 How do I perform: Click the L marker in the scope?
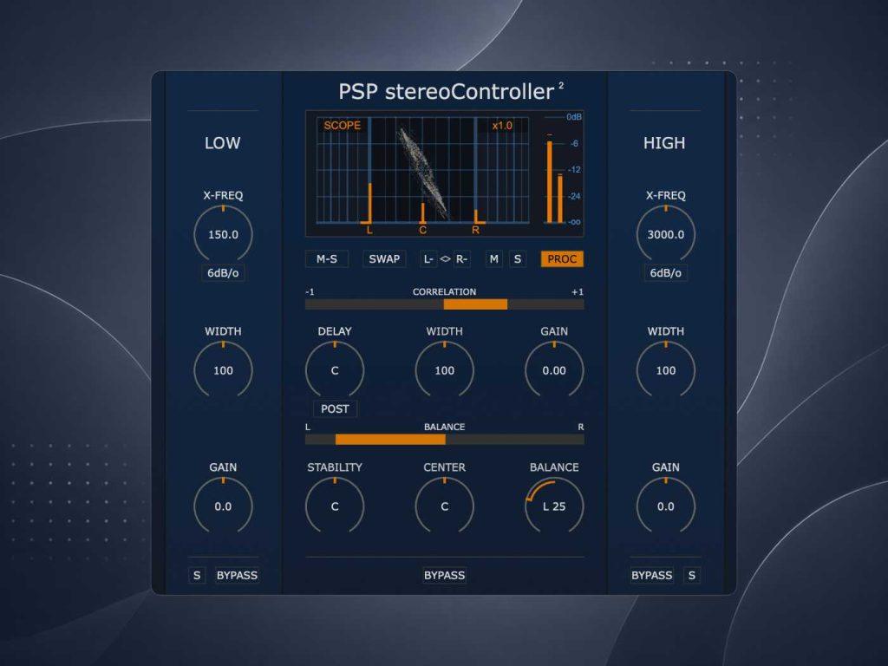[369, 230]
